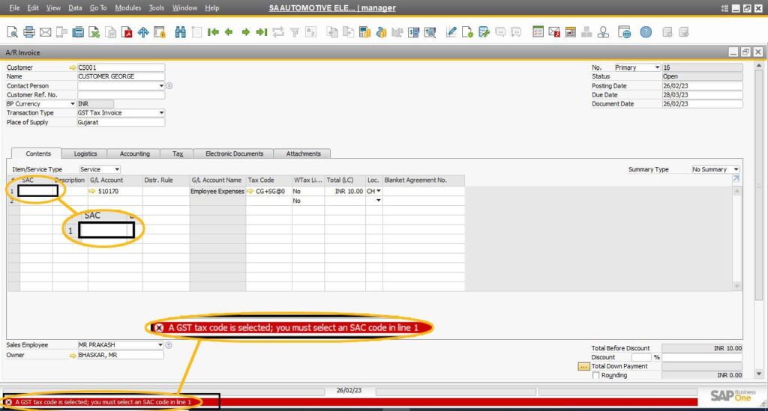Click the Fax icon in the toolbar
This screenshot has width=768, height=411.
[78, 32]
